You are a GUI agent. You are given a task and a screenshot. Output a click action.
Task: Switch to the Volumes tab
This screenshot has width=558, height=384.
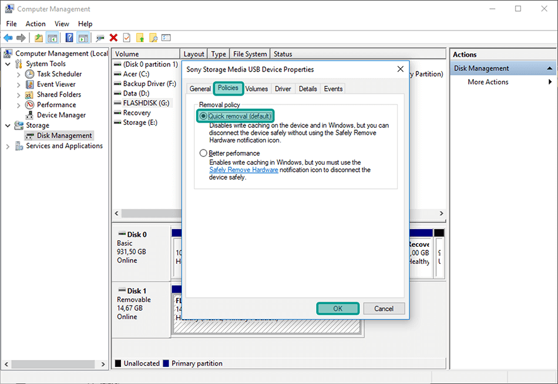257,89
